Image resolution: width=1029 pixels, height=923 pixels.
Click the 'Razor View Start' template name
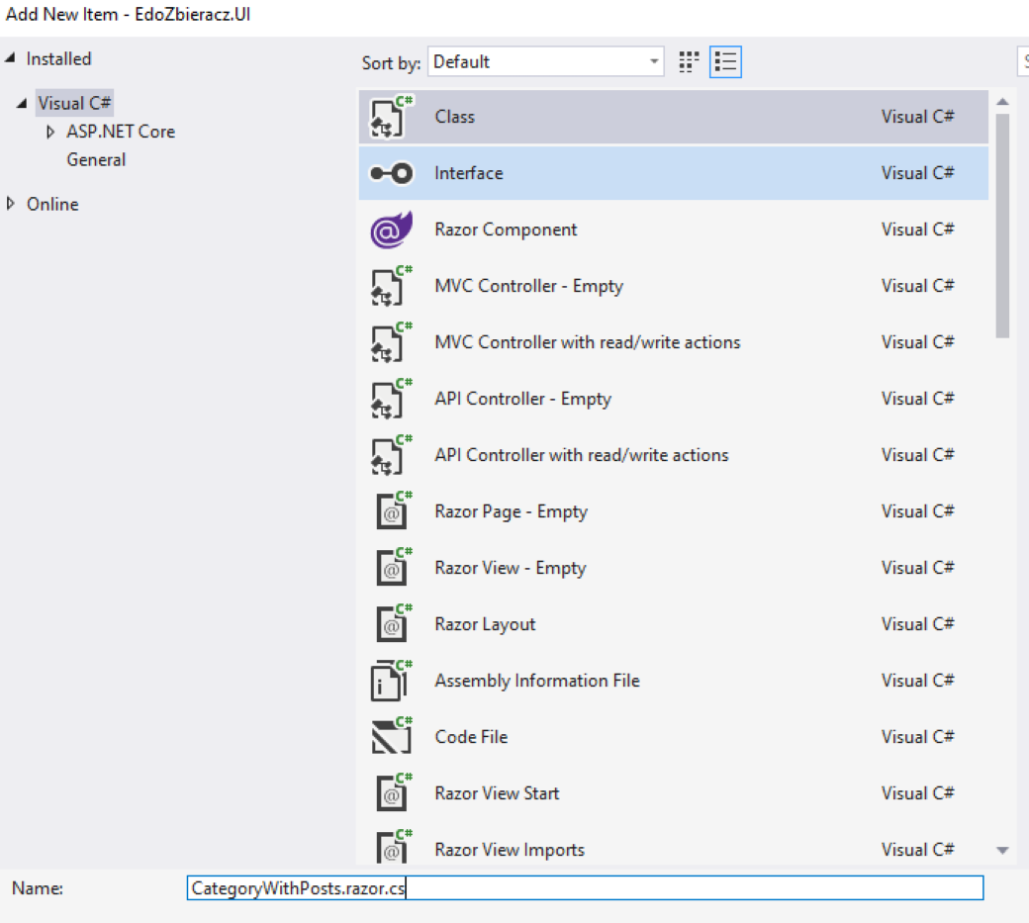497,793
